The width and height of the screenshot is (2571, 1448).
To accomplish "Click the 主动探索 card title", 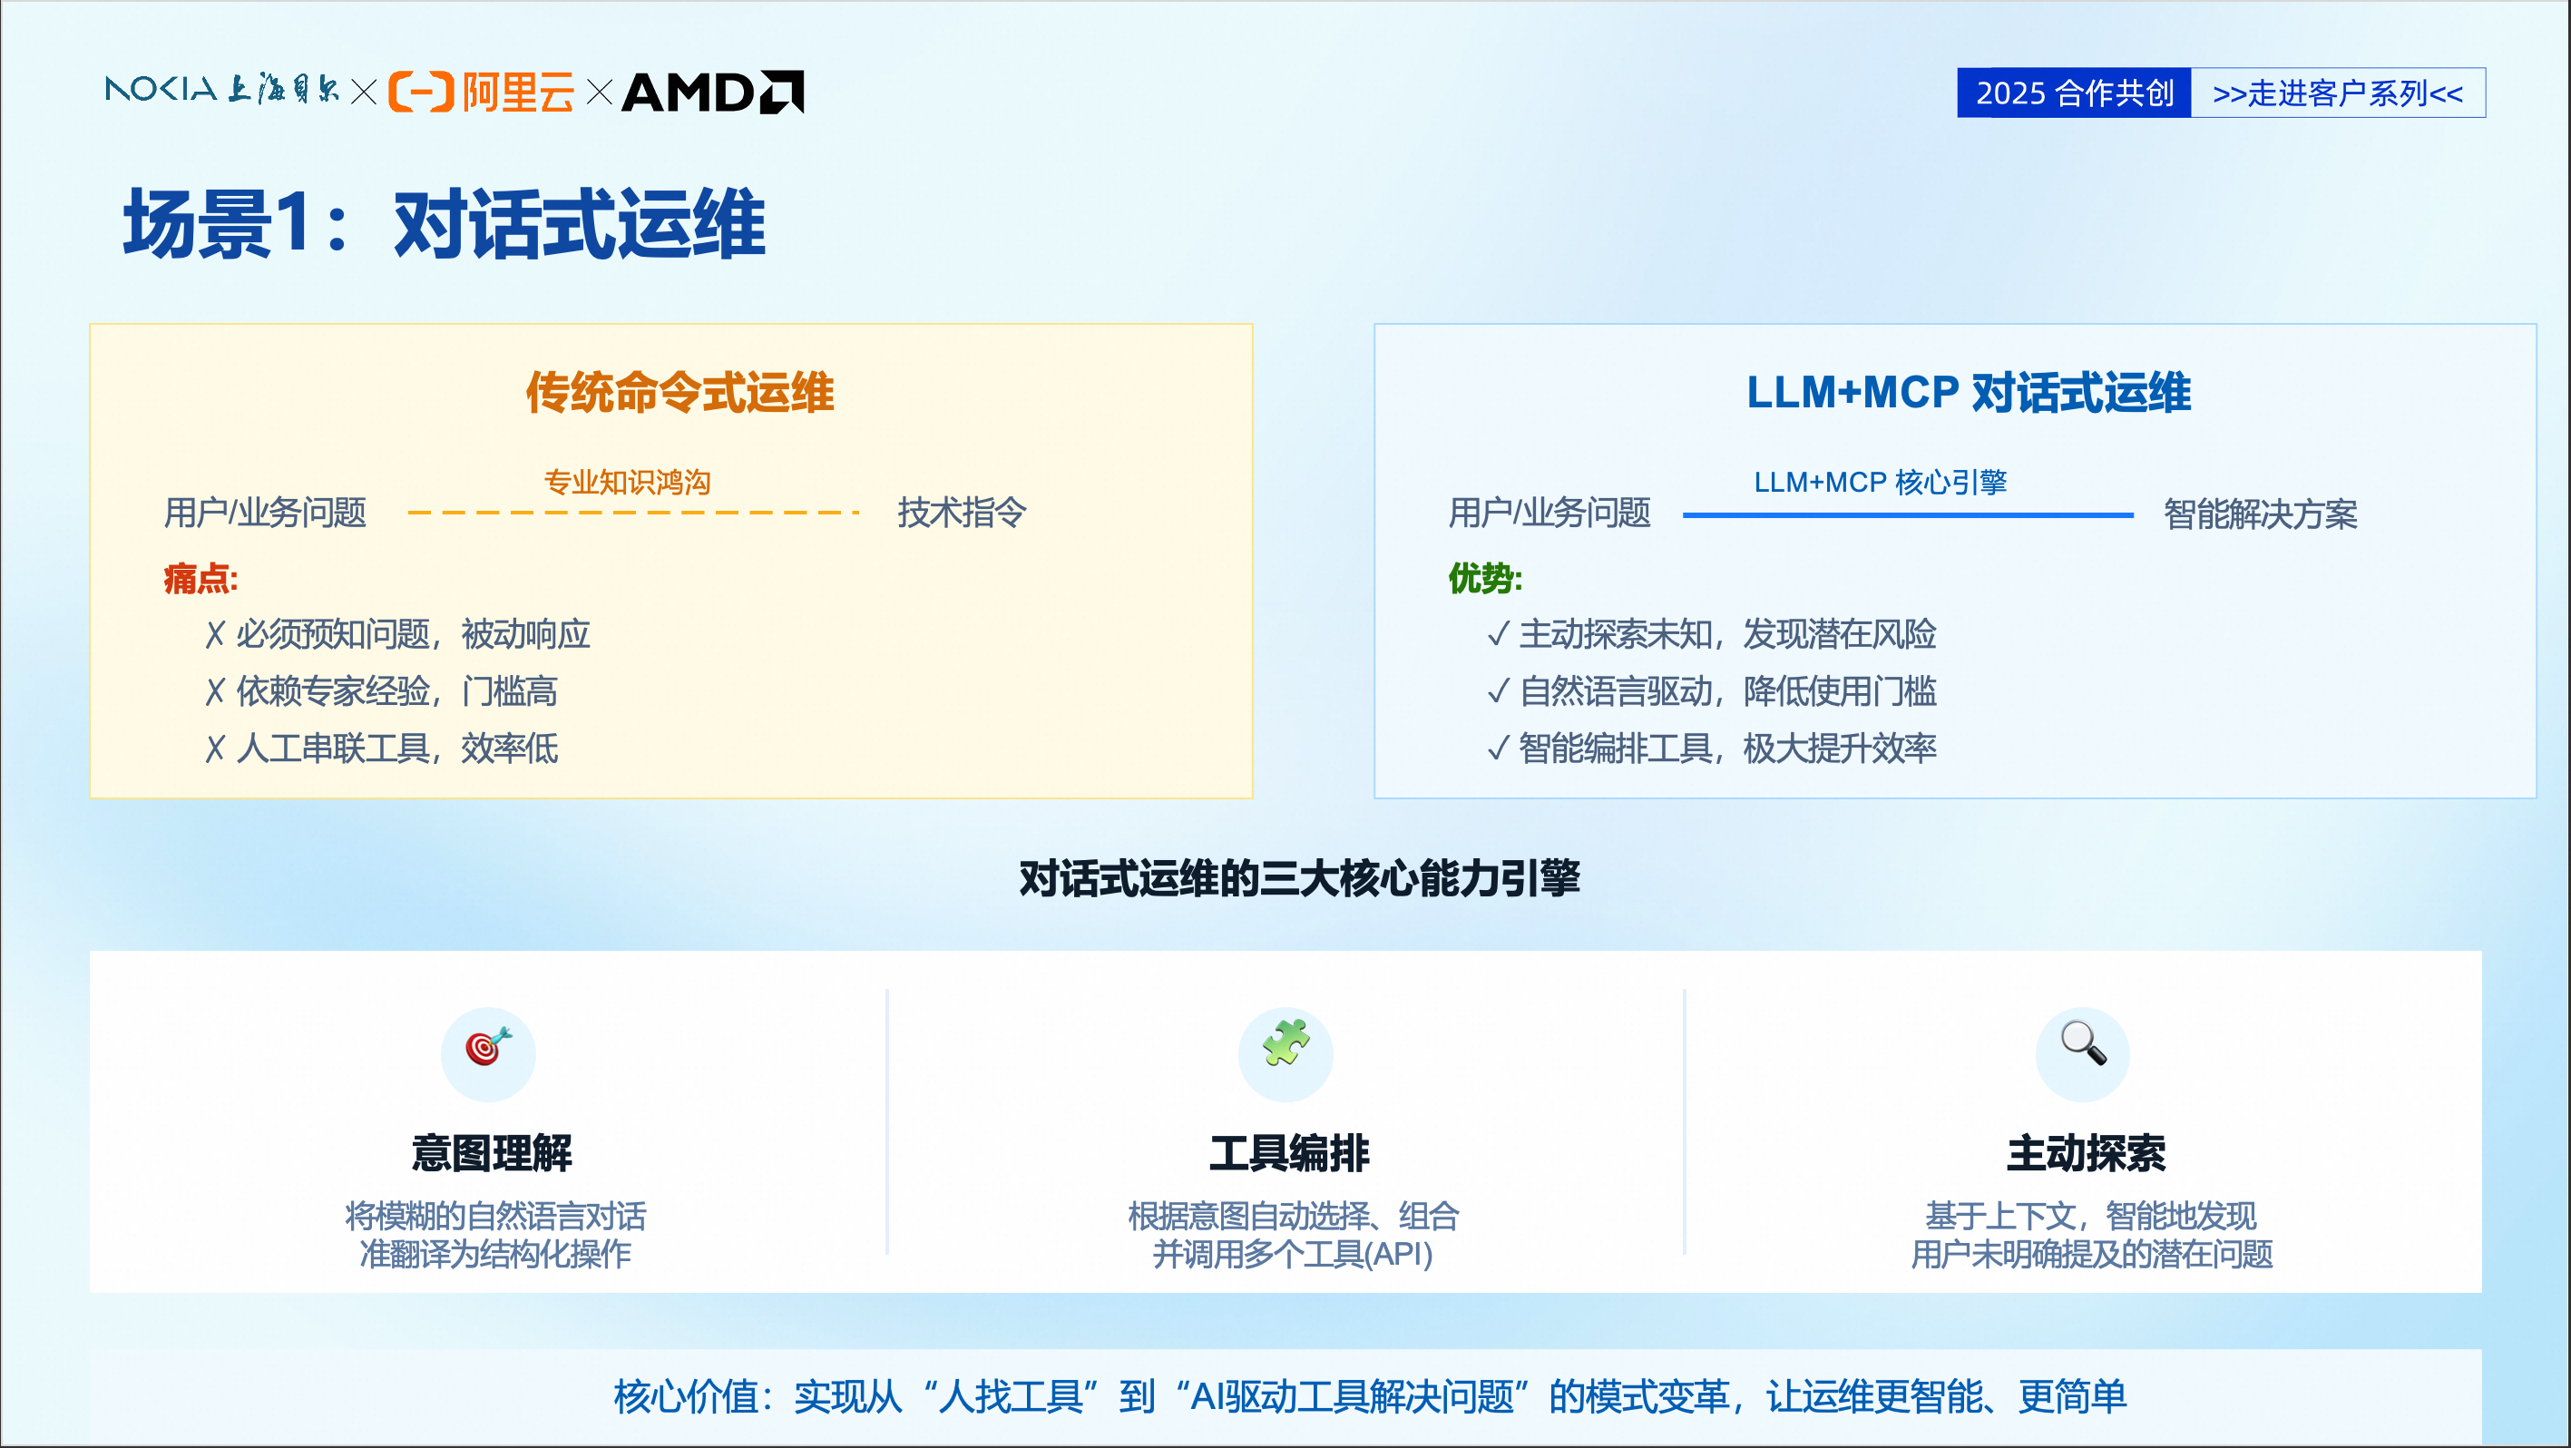I will 2086,1154.
